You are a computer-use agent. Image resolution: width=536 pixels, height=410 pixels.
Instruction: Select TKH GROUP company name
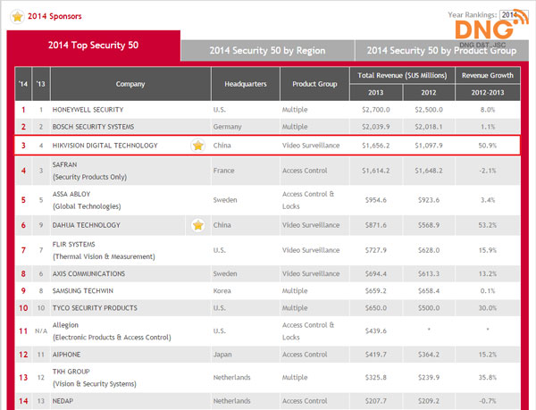click(x=71, y=372)
